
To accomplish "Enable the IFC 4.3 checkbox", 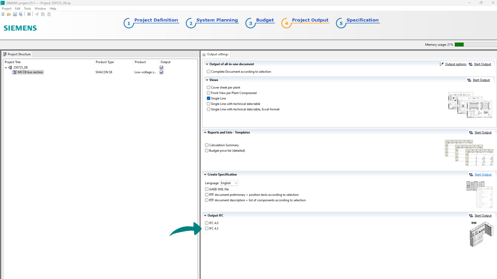I will click(x=207, y=229).
